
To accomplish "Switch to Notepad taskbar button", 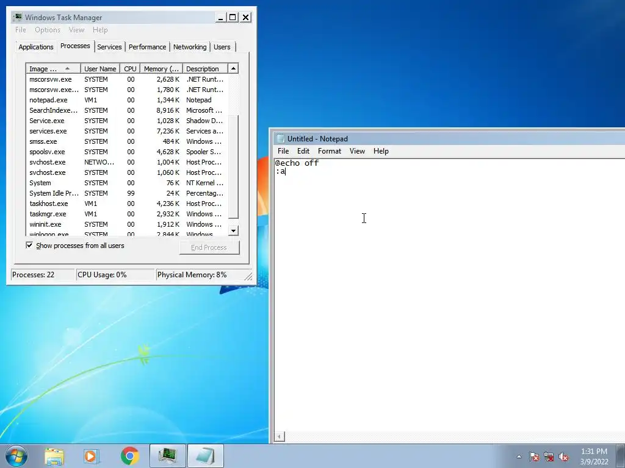I will pos(205,456).
